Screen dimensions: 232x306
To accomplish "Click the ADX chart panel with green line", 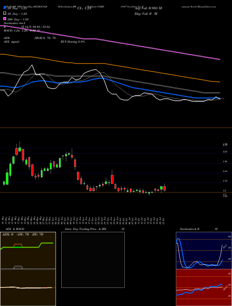I will point(28,250).
